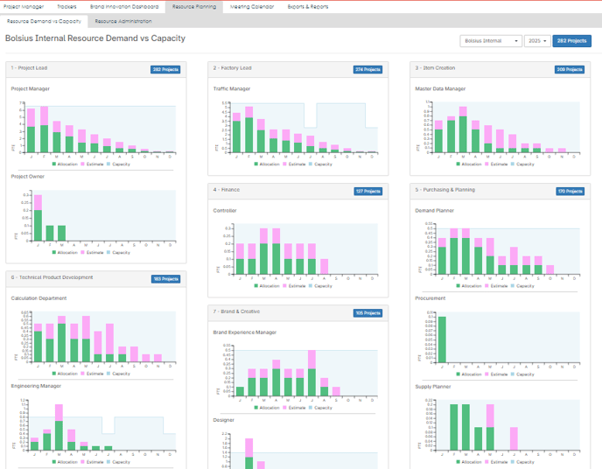Switch to Resource Administration subtab
Viewport: 602px width, 469px height.
(123, 21)
